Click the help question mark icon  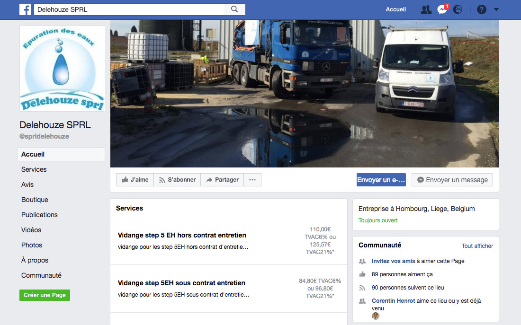[x=482, y=9]
